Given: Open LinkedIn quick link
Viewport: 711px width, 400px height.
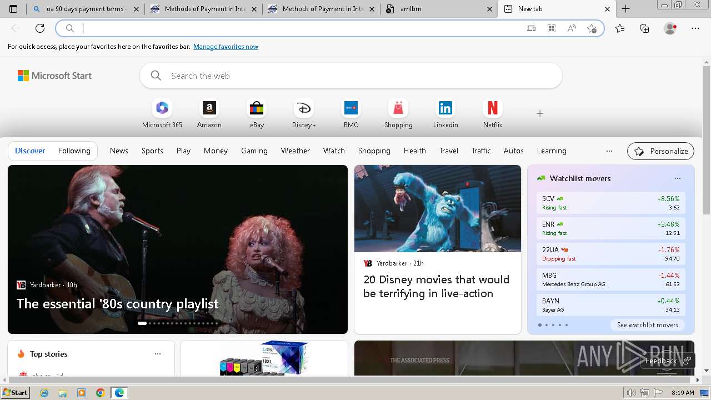Looking at the screenshot, I should [445, 113].
